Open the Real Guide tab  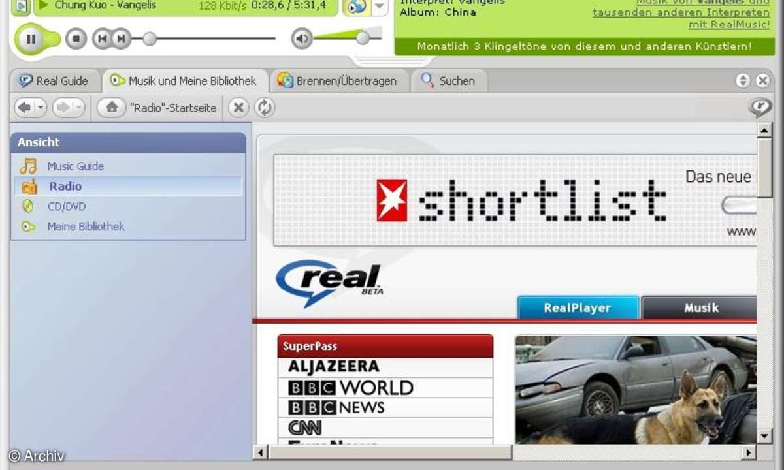pyautogui.click(x=54, y=81)
